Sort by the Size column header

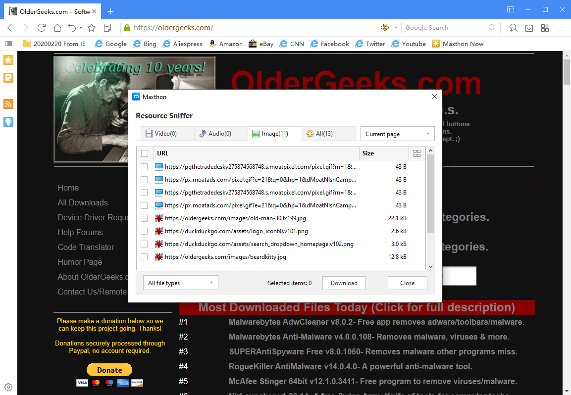click(x=384, y=153)
